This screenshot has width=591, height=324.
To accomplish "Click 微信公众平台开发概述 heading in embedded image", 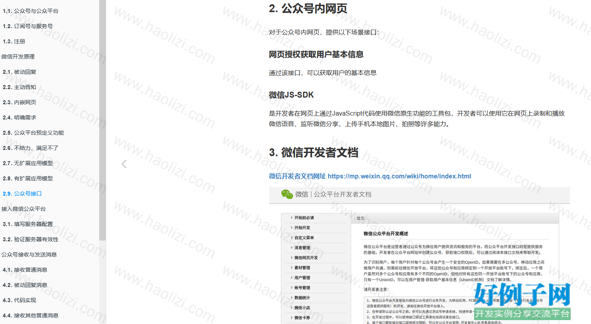I will (x=386, y=233).
